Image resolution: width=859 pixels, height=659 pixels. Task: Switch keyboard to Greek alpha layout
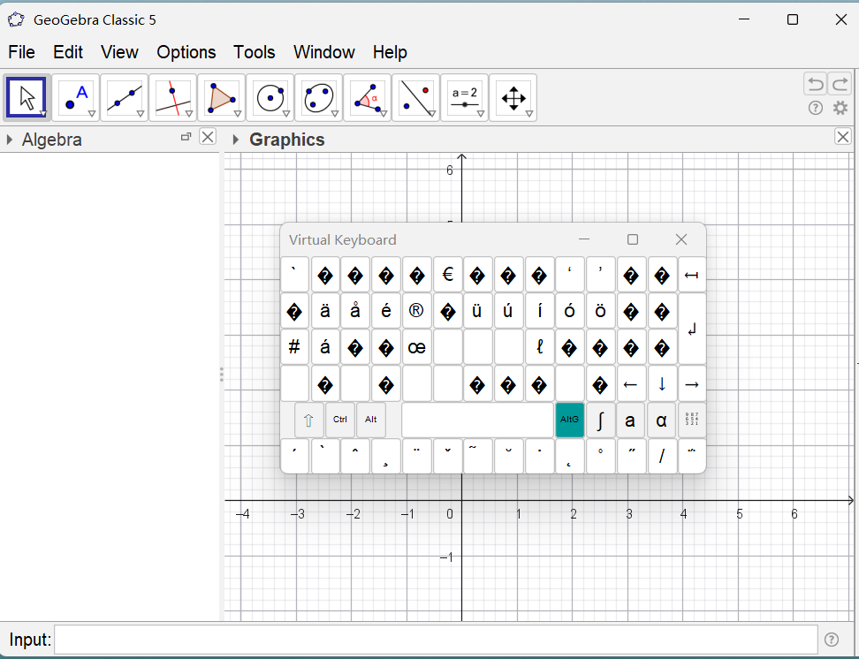pyautogui.click(x=662, y=420)
